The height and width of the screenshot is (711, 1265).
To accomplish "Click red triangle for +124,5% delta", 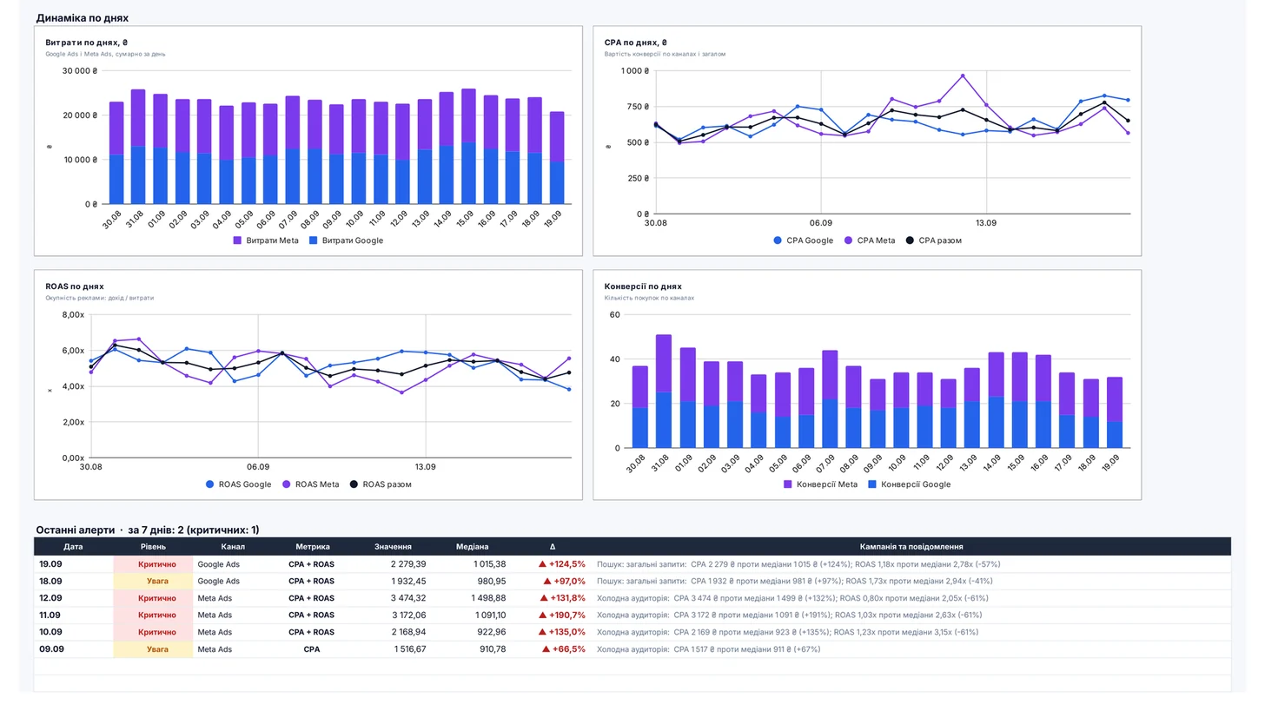I will 542,564.
